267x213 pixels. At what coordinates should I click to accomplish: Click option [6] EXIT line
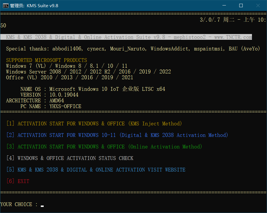click(x=18, y=181)
